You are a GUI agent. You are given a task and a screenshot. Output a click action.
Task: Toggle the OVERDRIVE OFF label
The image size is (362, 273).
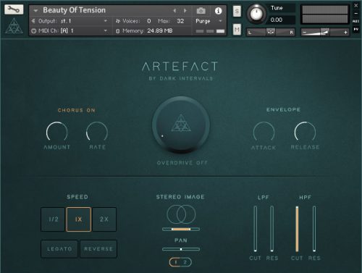pos(182,163)
